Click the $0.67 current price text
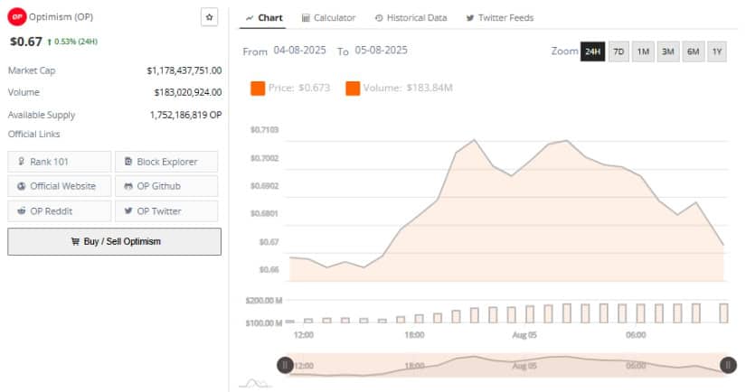746x392 pixels. click(26, 42)
